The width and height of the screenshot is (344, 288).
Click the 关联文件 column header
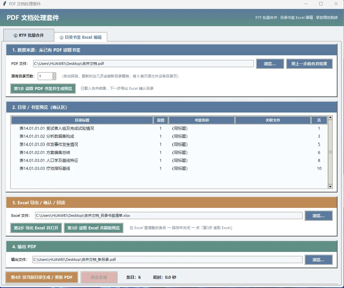point(273,120)
